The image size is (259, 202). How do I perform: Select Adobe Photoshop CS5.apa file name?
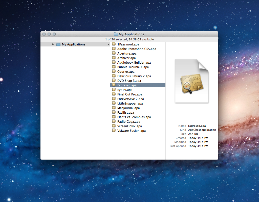point(137,49)
